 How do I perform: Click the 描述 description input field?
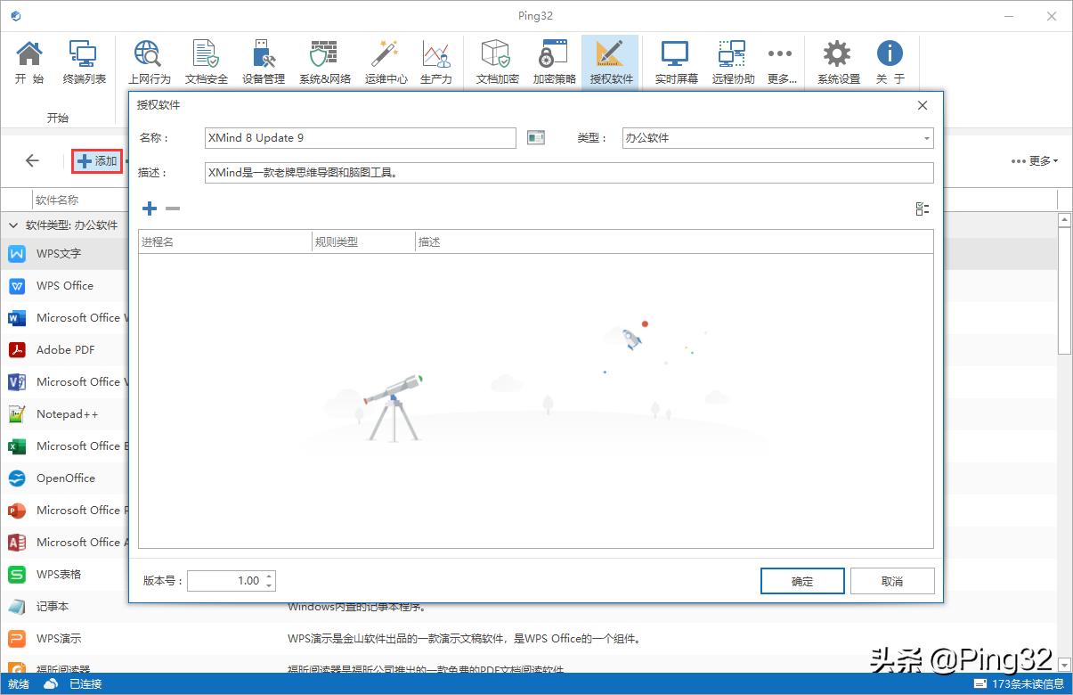569,173
